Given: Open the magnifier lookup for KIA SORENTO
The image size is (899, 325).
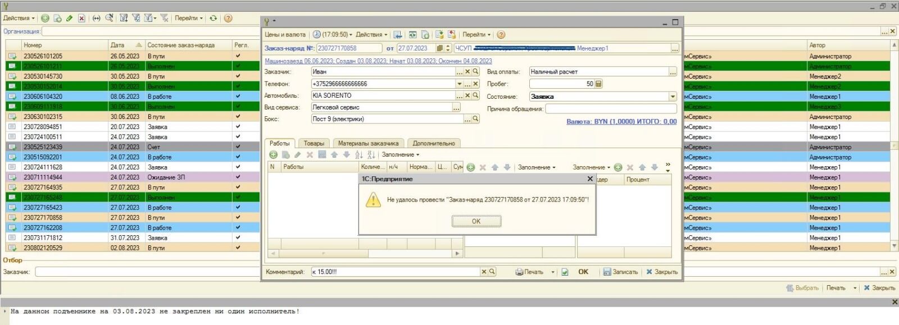Looking at the screenshot, I should [x=475, y=95].
